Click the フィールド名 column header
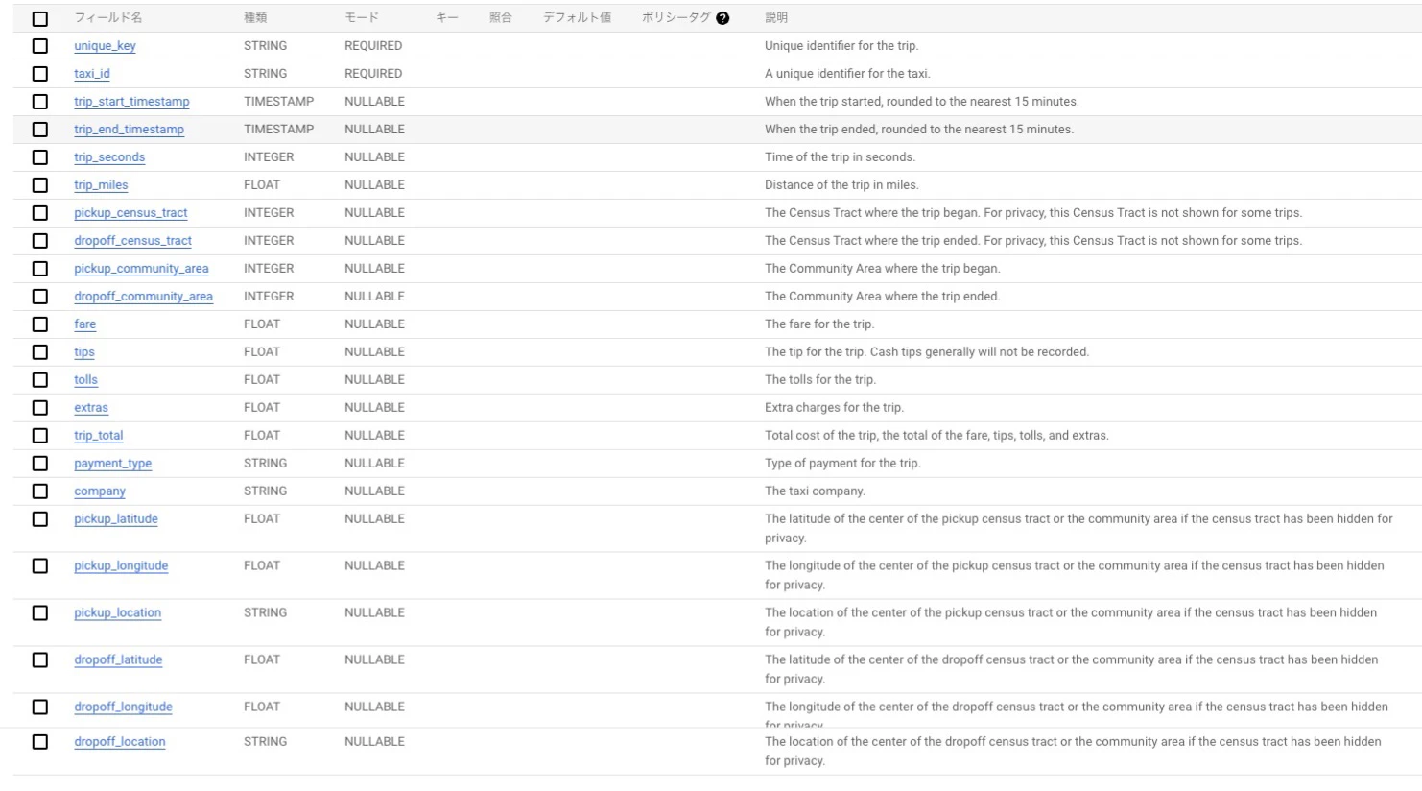Image resolution: width=1422 pixels, height=791 pixels. tap(107, 18)
